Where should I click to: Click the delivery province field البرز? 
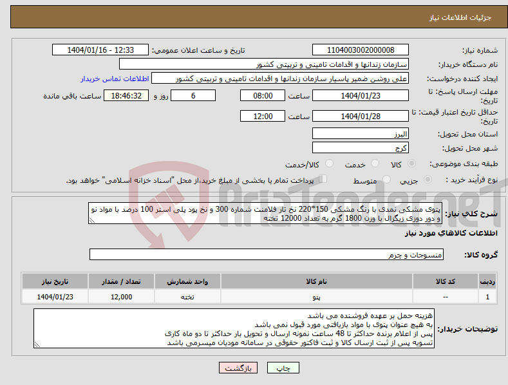click(361, 133)
